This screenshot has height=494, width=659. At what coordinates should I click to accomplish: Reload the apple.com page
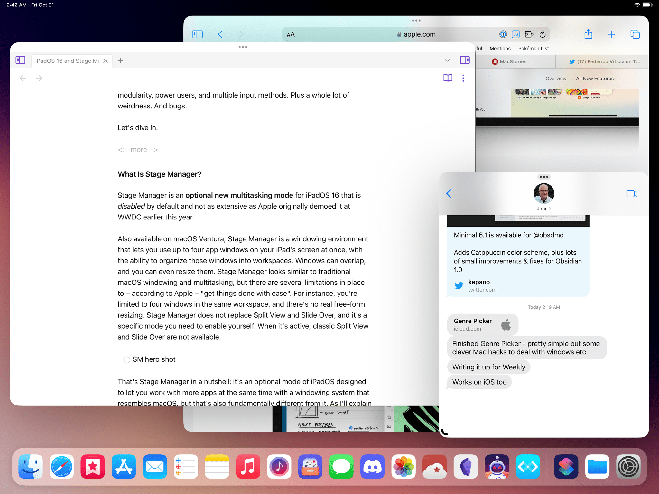[x=543, y=34]
